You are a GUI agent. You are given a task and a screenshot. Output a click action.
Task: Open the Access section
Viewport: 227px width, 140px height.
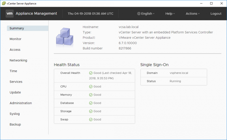click(x=15, y=50)
